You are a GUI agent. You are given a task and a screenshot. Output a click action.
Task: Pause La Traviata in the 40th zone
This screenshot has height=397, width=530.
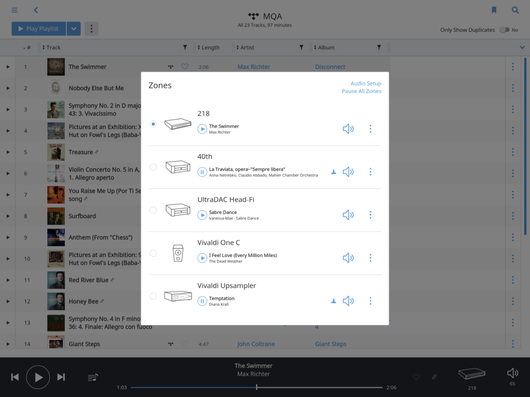click(x=202, y=172)
